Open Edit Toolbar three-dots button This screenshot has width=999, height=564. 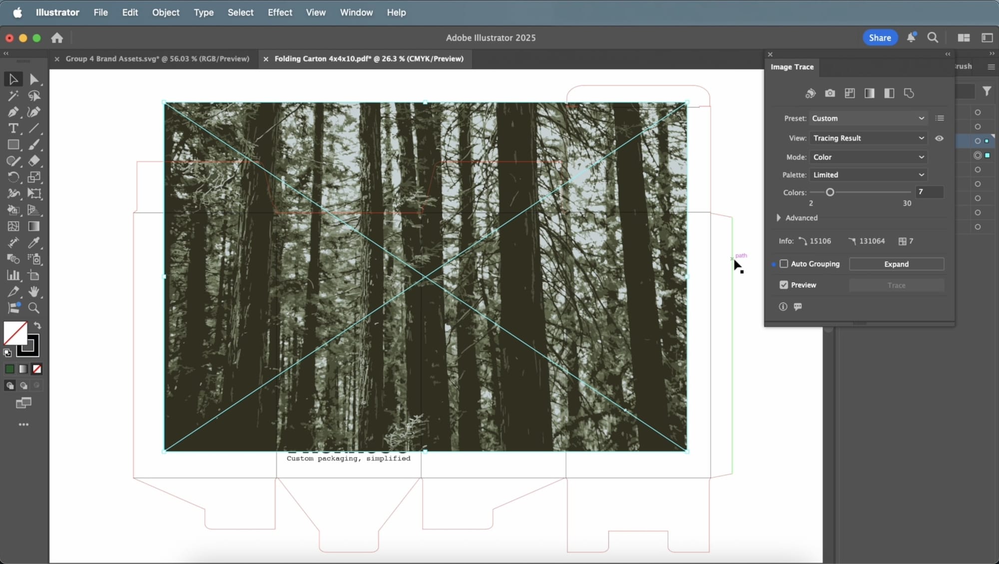click(23, 425)
